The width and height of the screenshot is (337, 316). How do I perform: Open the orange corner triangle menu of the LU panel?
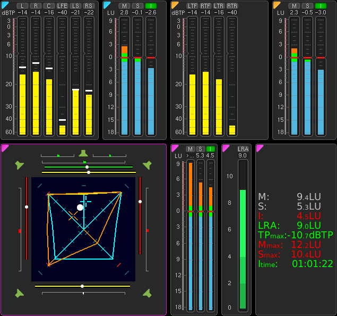pos(276,5)
